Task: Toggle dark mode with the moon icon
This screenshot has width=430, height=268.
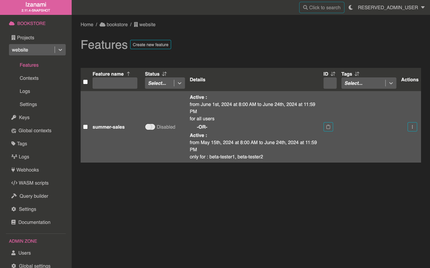Action: pyautogui.click(x=351, y=7)
